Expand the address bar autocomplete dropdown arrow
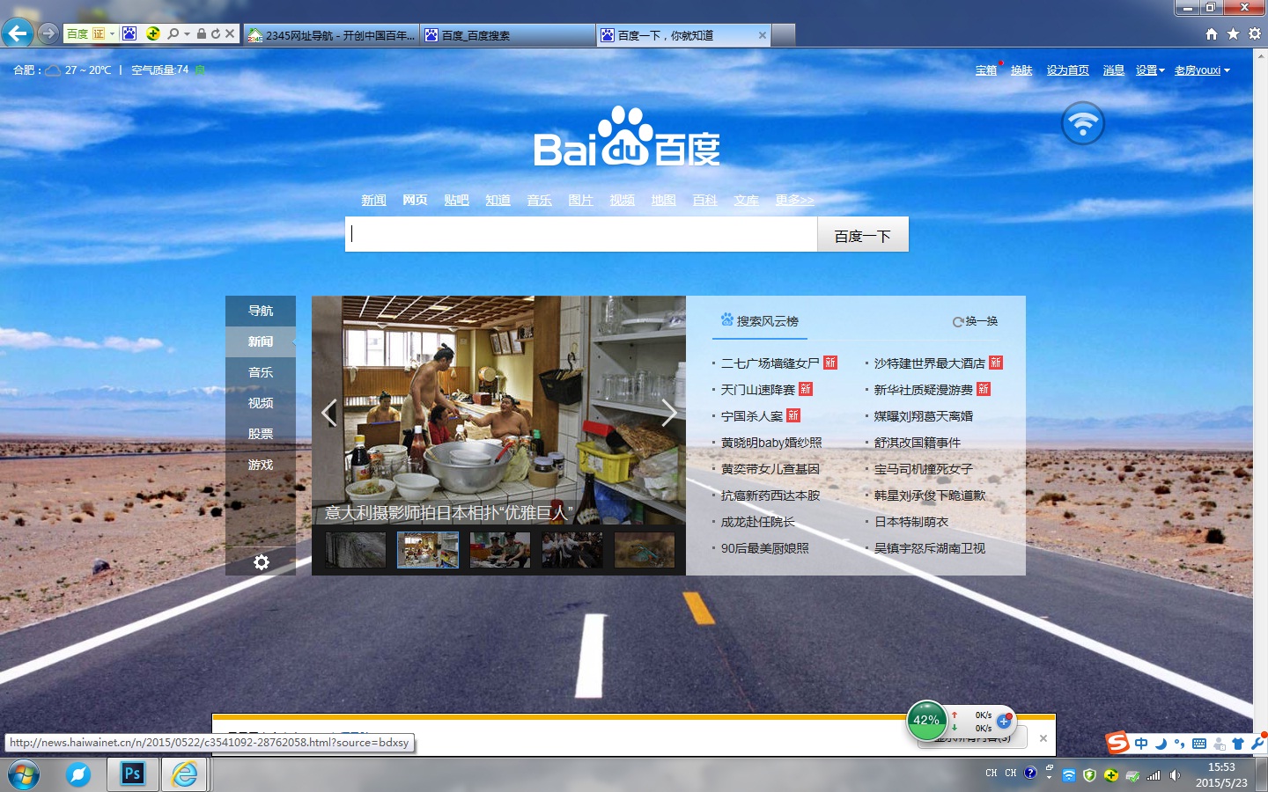 187,33
